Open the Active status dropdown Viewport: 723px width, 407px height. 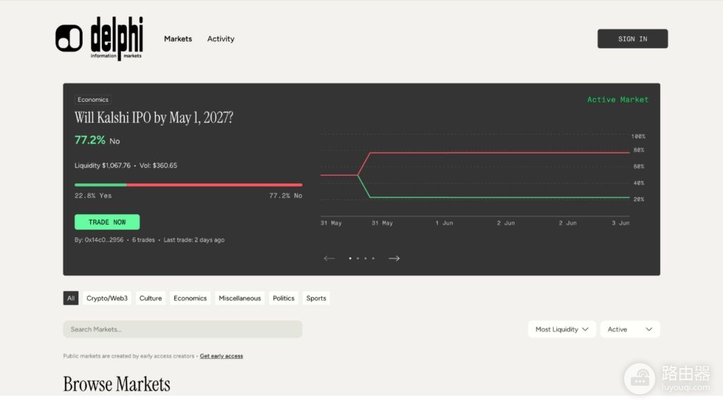coord(630,329)
